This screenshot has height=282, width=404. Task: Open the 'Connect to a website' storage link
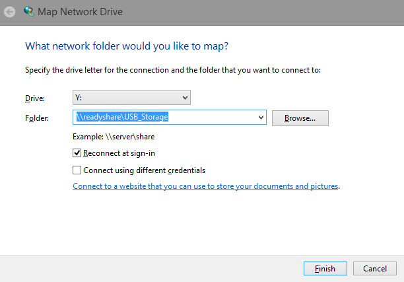pos(205,186)
